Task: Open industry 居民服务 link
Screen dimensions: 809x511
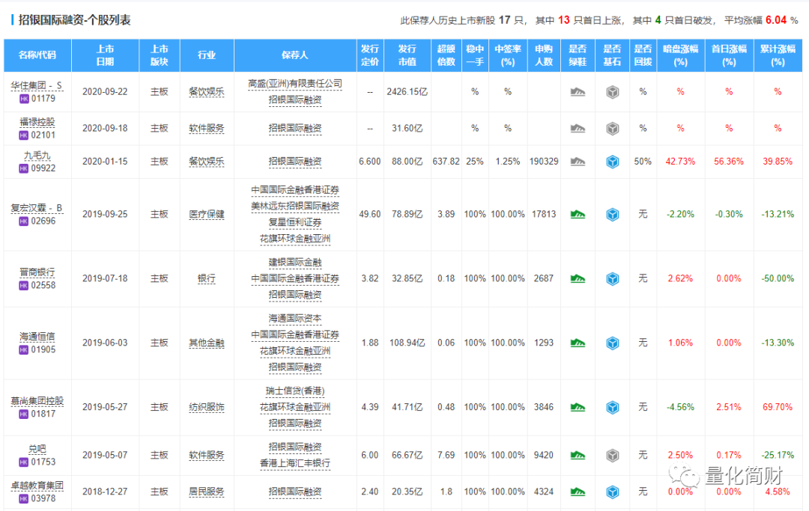Action: click(207, 492)
